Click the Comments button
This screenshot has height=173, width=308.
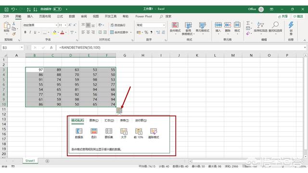(x=298, y=16)
